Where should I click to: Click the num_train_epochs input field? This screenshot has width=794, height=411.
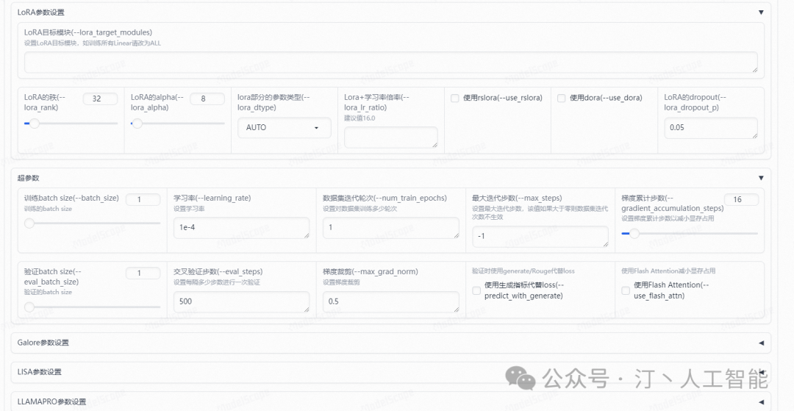point(391,228)
